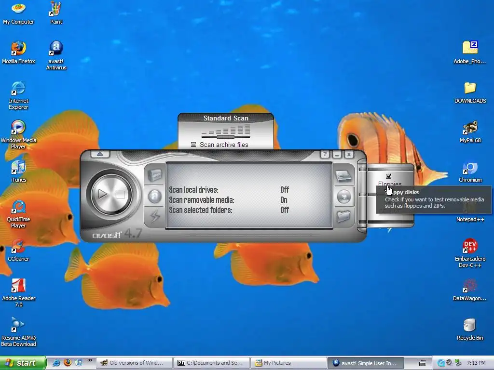The height and width of the screenshot is (370, 494).
Task: Click the lightning bolt update icon in avast
Action: [154, 216]
